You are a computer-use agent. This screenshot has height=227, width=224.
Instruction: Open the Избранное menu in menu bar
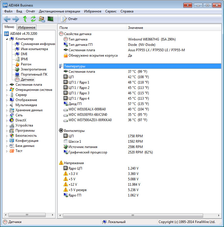(93, 11)
